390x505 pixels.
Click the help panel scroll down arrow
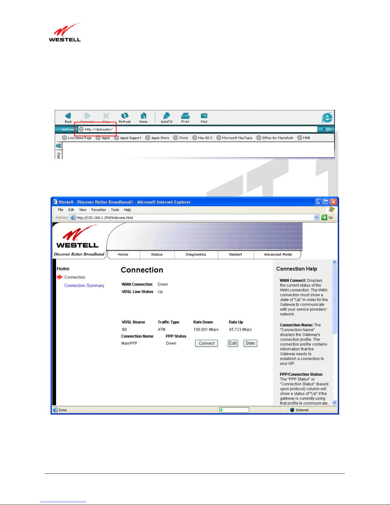coord(334,403)
